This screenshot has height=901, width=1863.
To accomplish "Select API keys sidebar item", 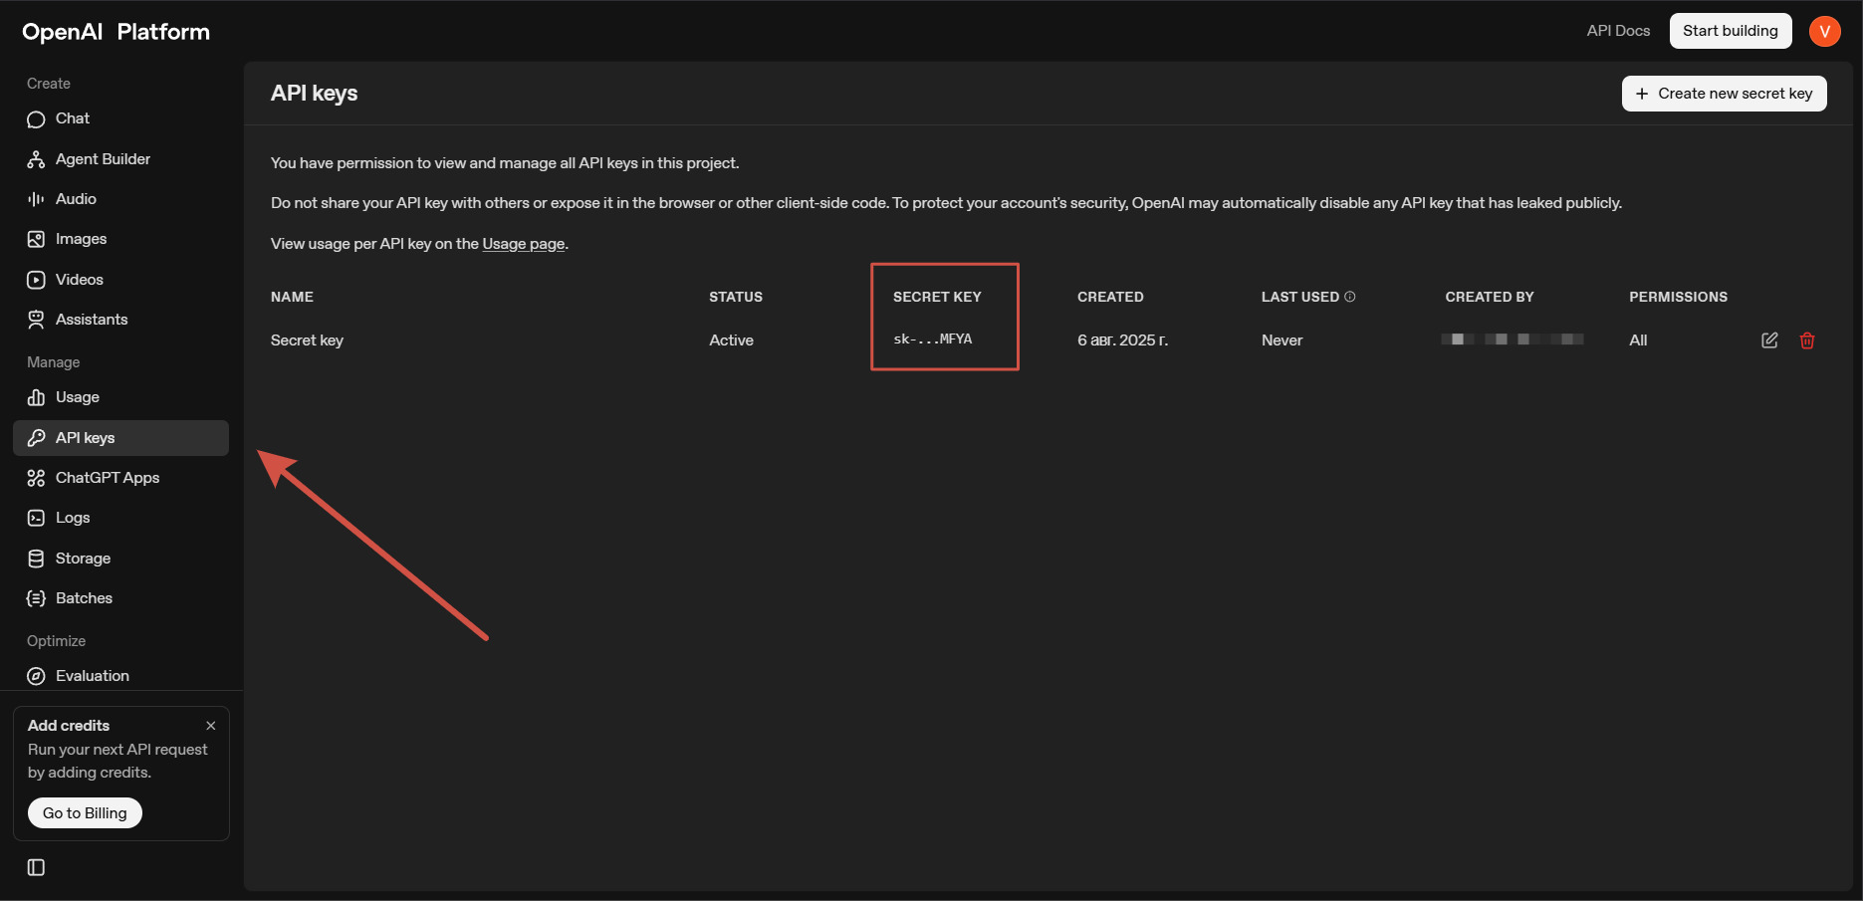I will pos(120,438).
